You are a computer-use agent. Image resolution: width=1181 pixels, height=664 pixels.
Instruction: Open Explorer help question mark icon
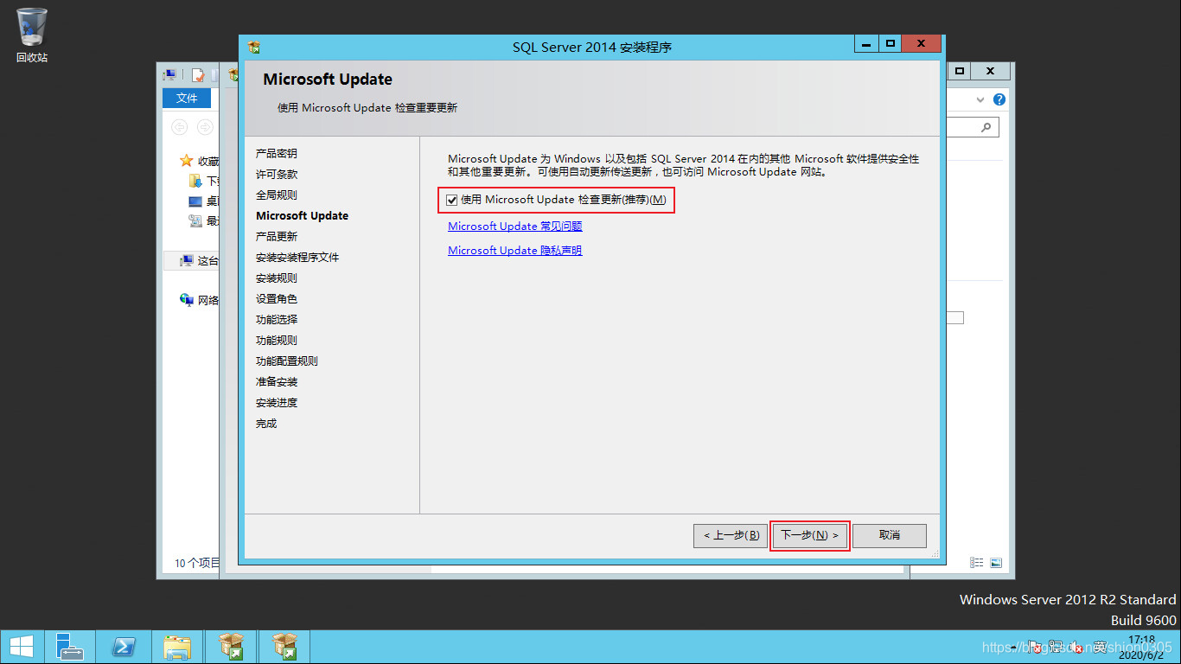[999, 99]
